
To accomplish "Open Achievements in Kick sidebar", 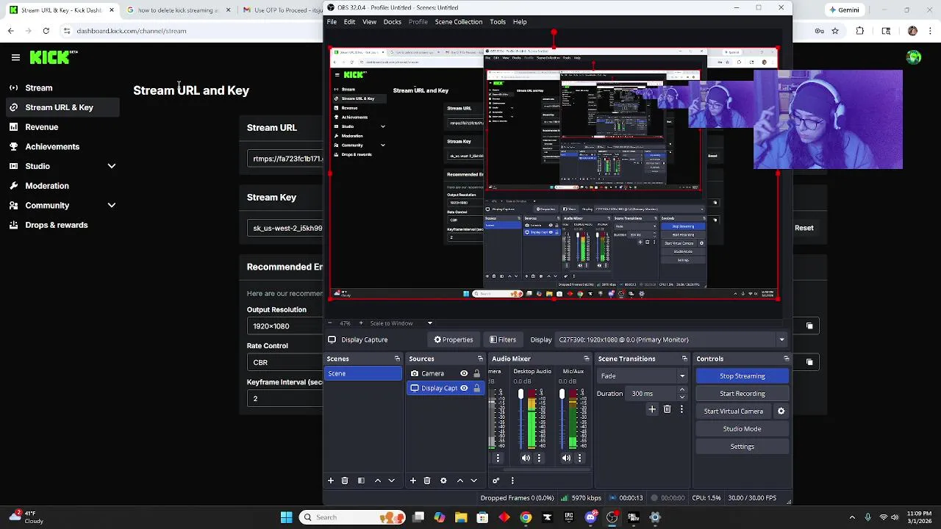I will click(x=52, y=146).
